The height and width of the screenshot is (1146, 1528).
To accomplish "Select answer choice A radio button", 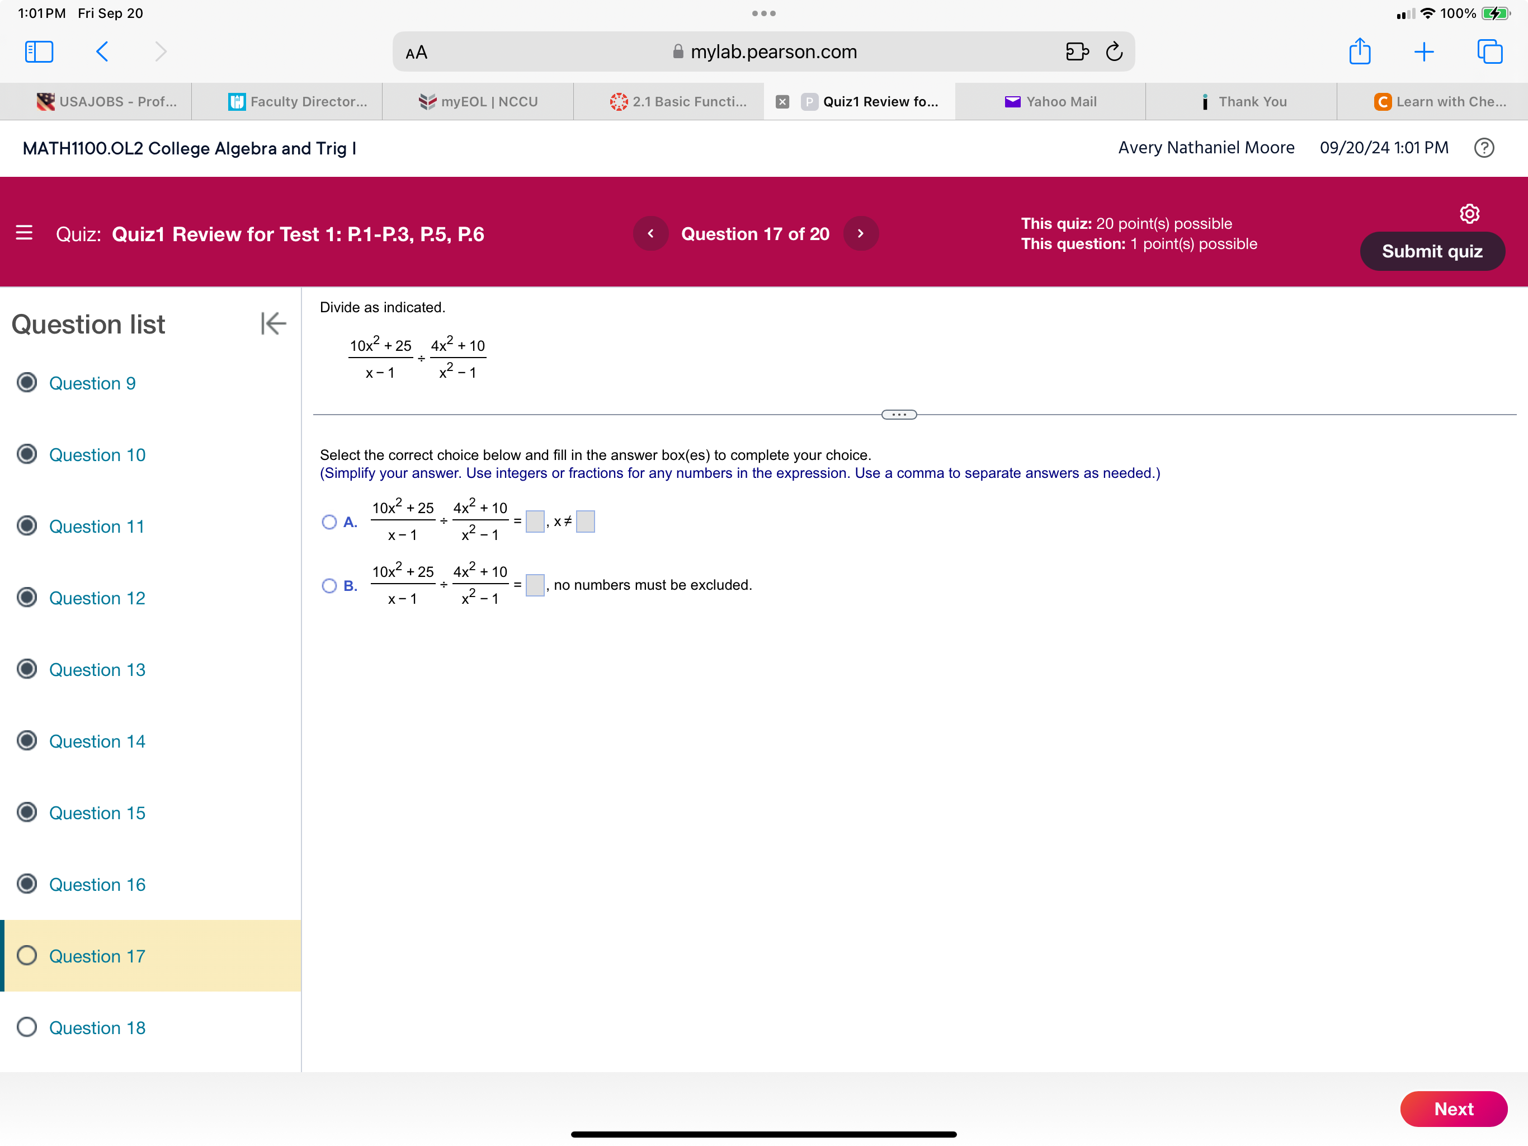I will pos(329,522).
